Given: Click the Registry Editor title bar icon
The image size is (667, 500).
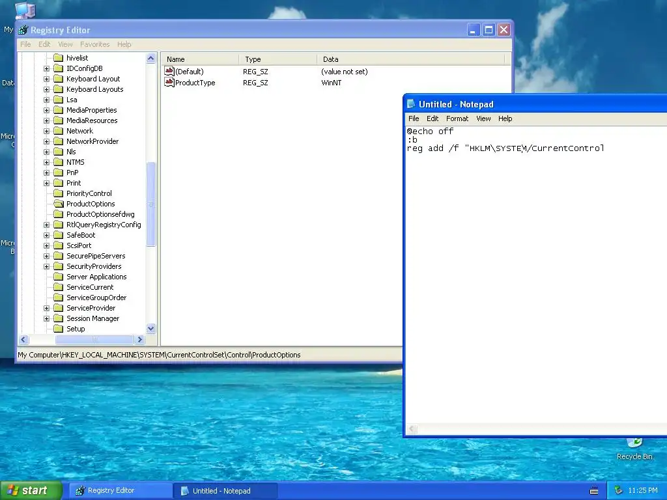Looking at the screenshot, I should (x=23, y=30).
